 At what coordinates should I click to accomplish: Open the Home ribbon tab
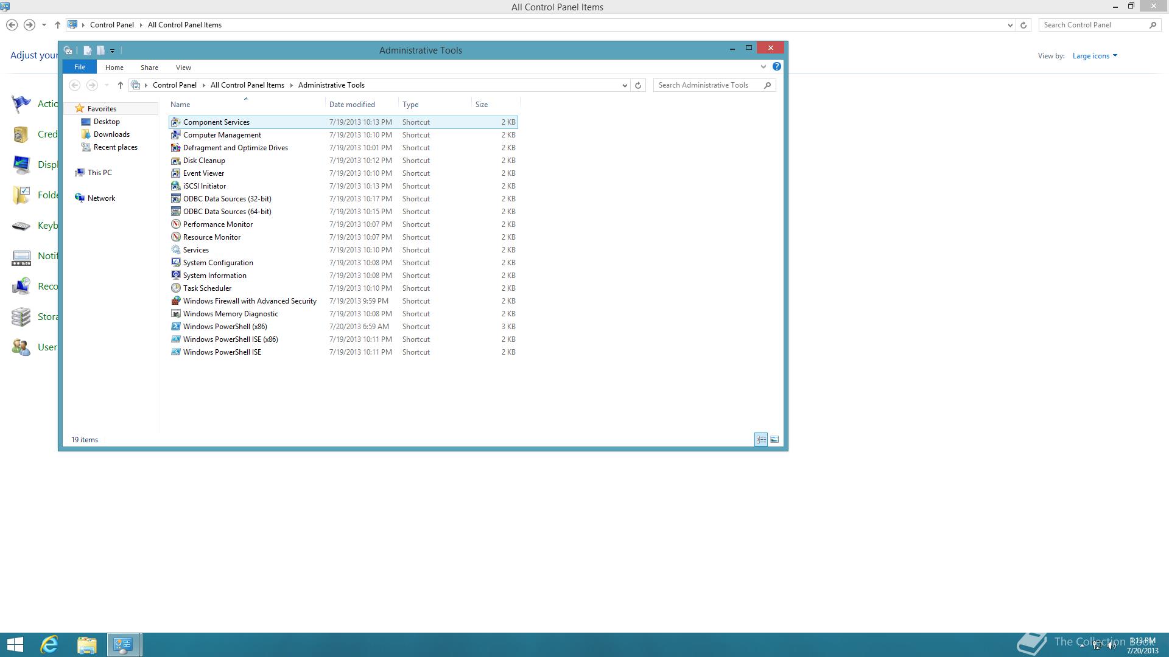tap(114, 68)
